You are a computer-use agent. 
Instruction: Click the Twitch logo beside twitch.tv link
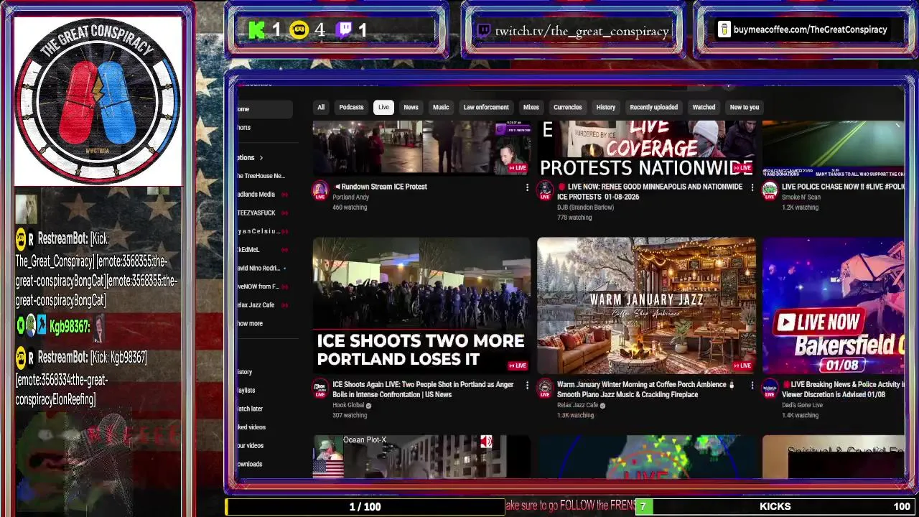pos(483,30)
